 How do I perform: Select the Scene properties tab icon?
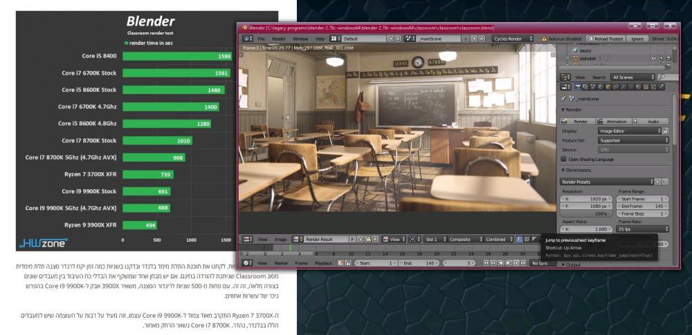pyautogui.click(x=593, y=87)
